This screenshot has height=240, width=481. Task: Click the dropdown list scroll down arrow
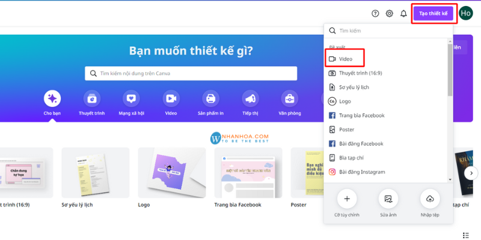[x=450, y=179]
